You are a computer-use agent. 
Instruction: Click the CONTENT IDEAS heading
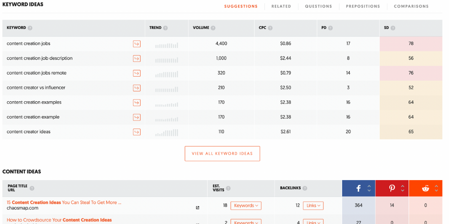point(22,172)
